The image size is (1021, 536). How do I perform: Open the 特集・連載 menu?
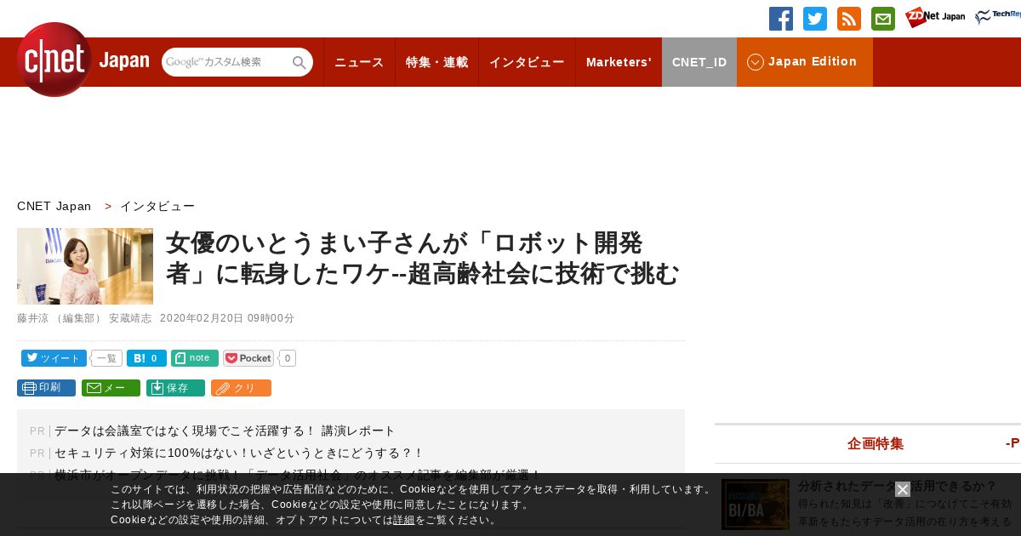pyautogui.click(x=436, y=62)
